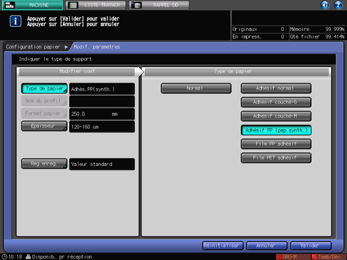Choose Normal paper type
This screenshot has height=260, width=347.
(196, 88)
